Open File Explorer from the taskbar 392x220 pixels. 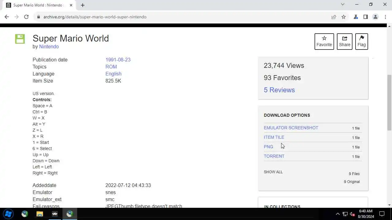pyautogui.click(x=40, y=214)
